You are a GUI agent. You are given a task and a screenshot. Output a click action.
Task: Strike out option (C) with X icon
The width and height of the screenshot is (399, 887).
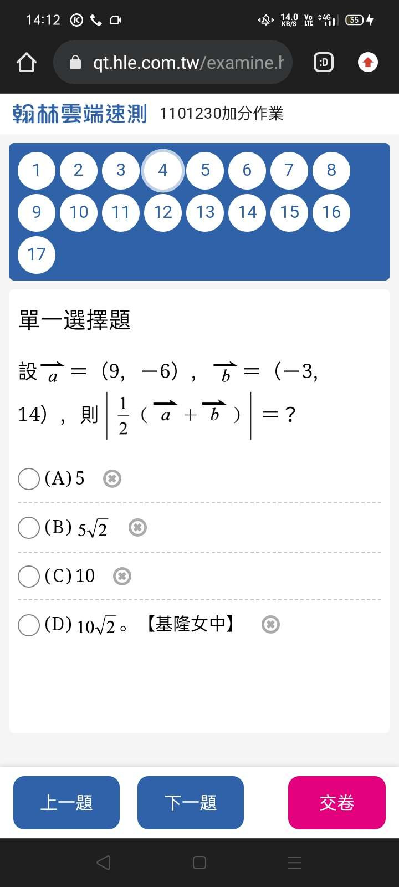[122, 577]
